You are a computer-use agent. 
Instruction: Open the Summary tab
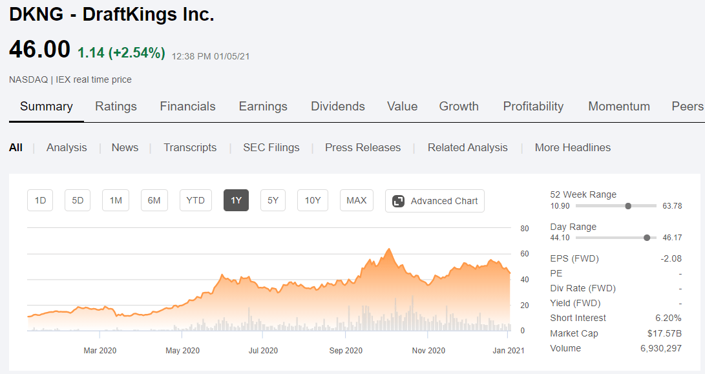[x=47, y=107]
